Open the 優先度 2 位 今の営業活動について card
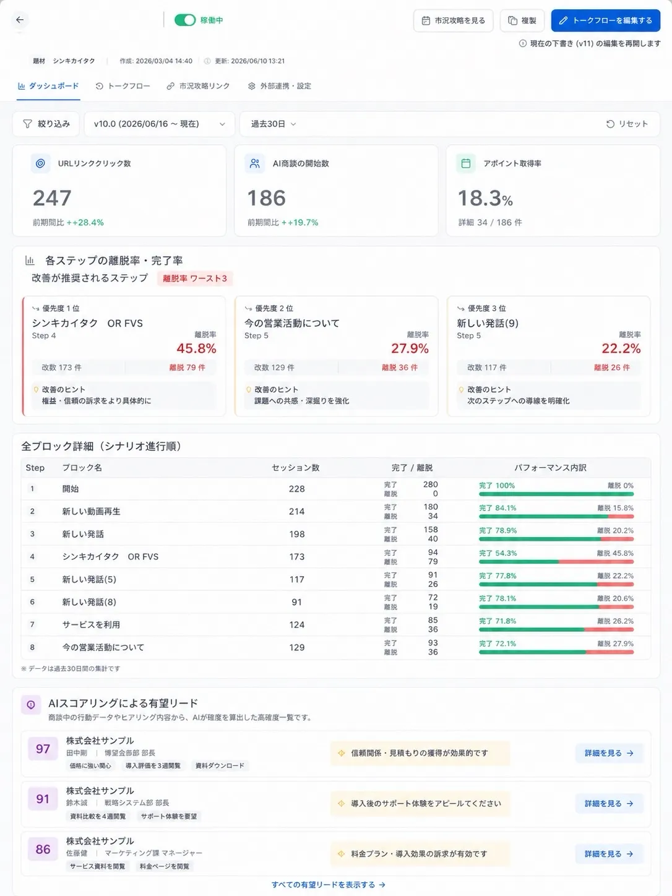This screenshot has height=896, width=672. click(336, 356)
